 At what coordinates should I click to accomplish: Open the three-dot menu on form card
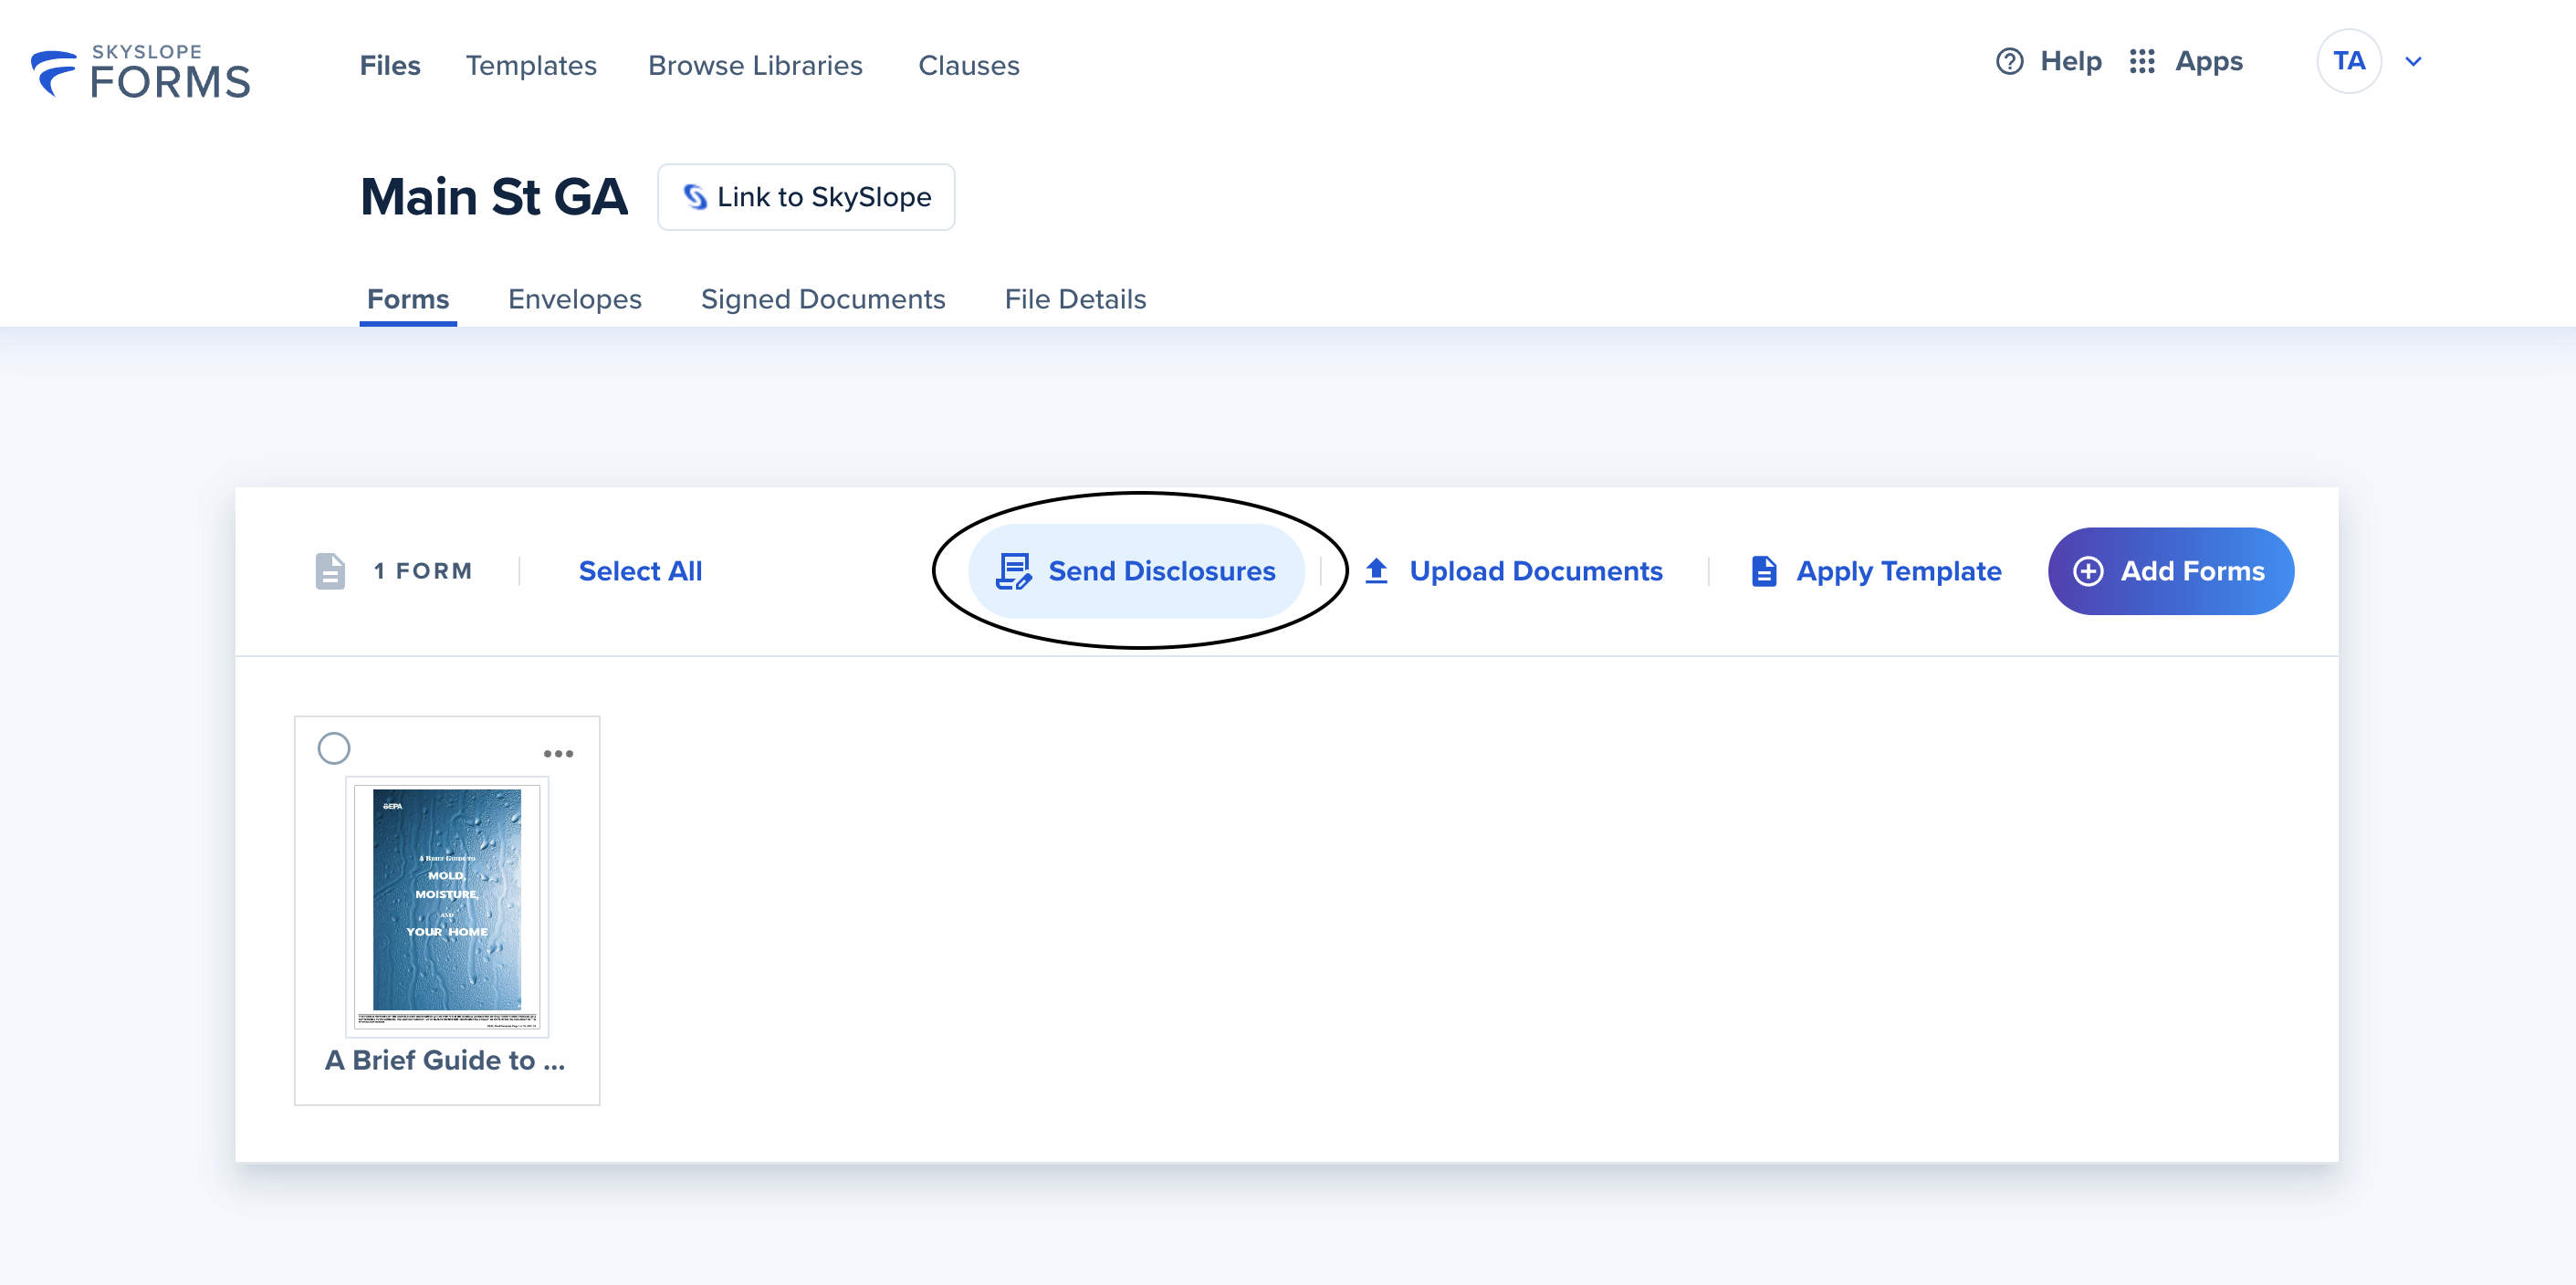click(558, 753)
